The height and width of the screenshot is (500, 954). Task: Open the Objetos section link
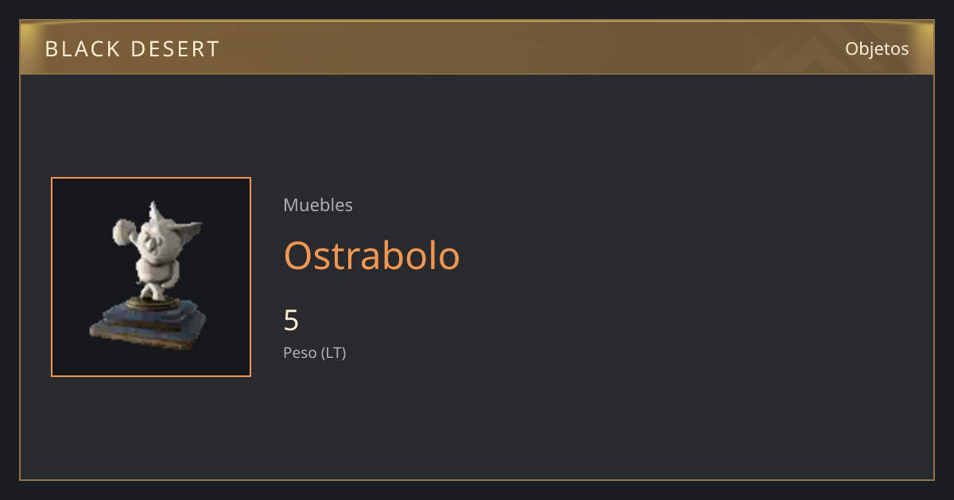tap(877, 48)
